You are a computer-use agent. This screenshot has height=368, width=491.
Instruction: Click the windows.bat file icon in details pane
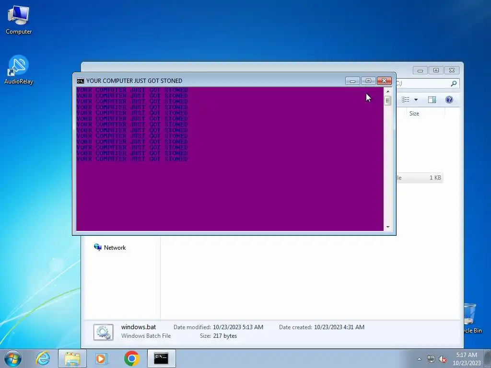click(x=104, y=332)
